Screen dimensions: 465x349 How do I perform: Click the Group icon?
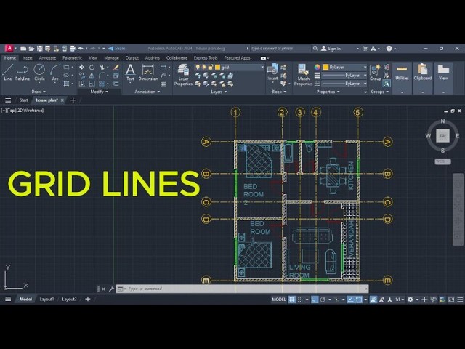tap(375, 73)
